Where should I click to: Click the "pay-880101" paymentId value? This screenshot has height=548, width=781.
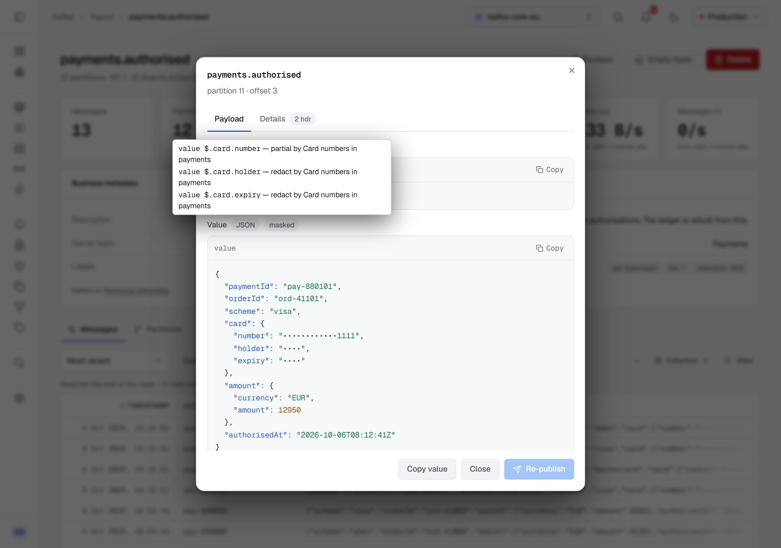[x=310, y=286]
